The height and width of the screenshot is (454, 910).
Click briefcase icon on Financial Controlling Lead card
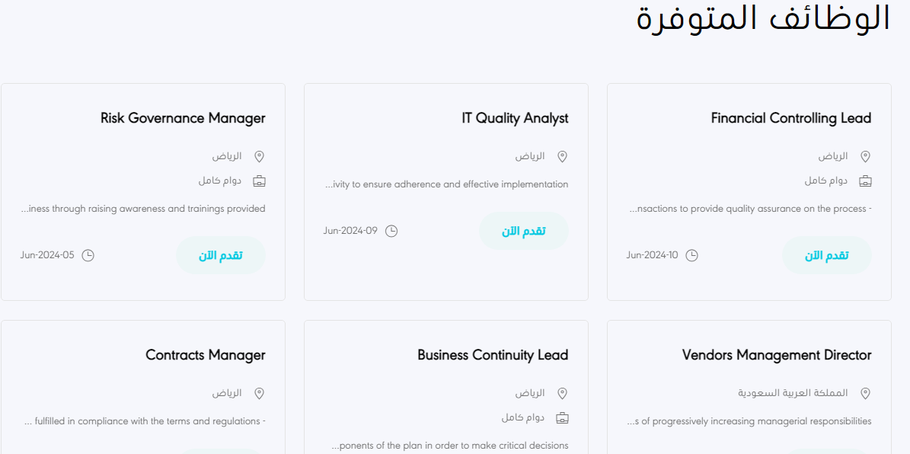tap(865, 181)
